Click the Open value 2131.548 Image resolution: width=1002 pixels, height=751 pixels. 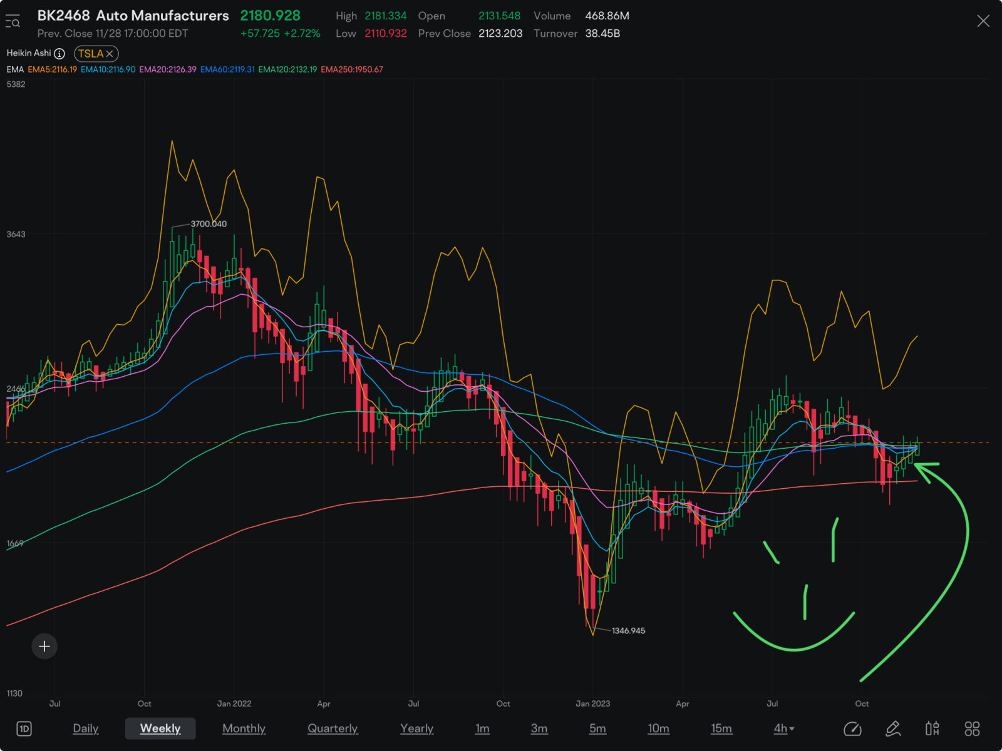point(500,16)
